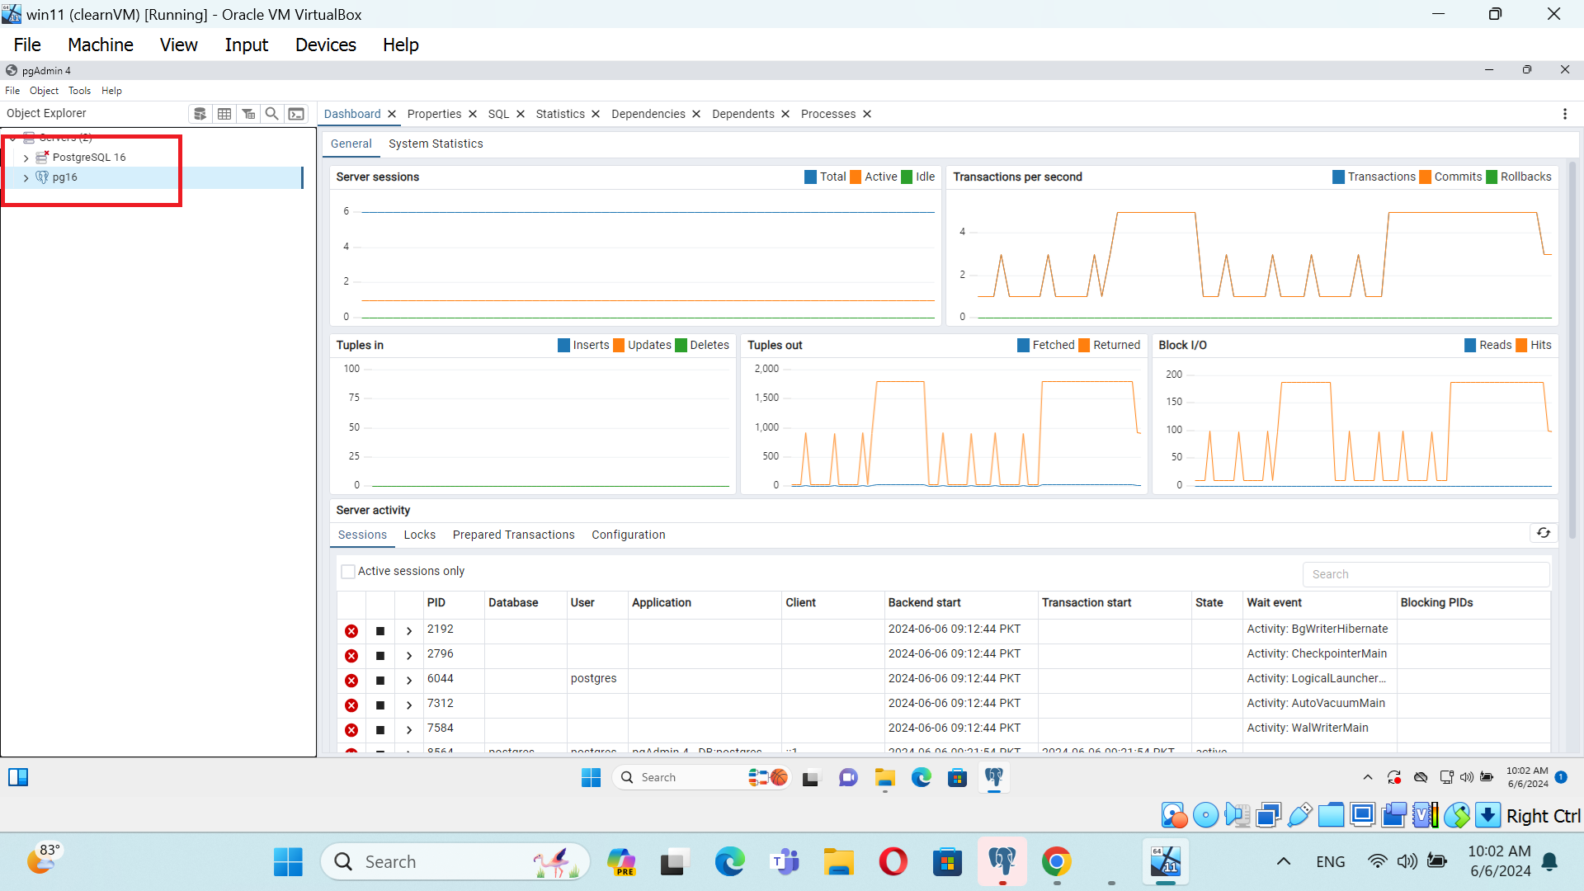Open the Tools menu in pgAdmin

pos(79,91)
